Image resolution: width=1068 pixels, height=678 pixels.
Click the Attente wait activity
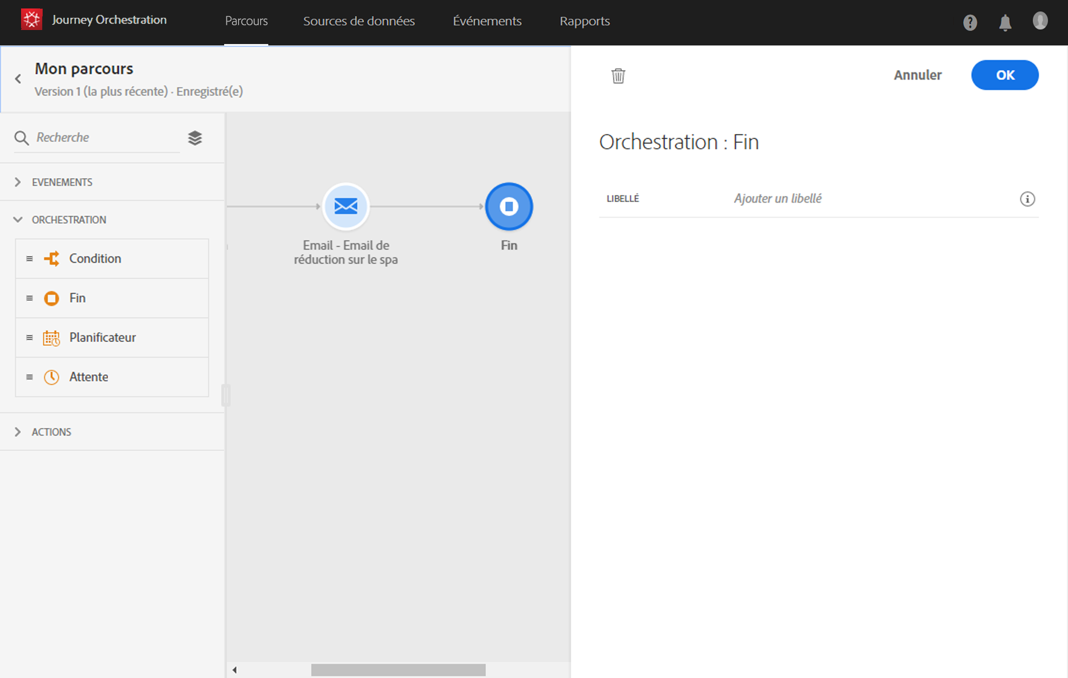click(89, 377)
